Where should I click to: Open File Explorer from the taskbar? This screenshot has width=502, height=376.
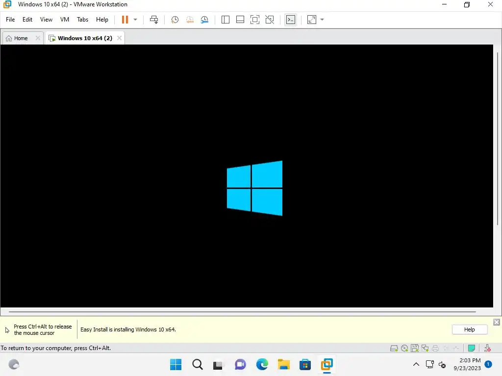283,364
